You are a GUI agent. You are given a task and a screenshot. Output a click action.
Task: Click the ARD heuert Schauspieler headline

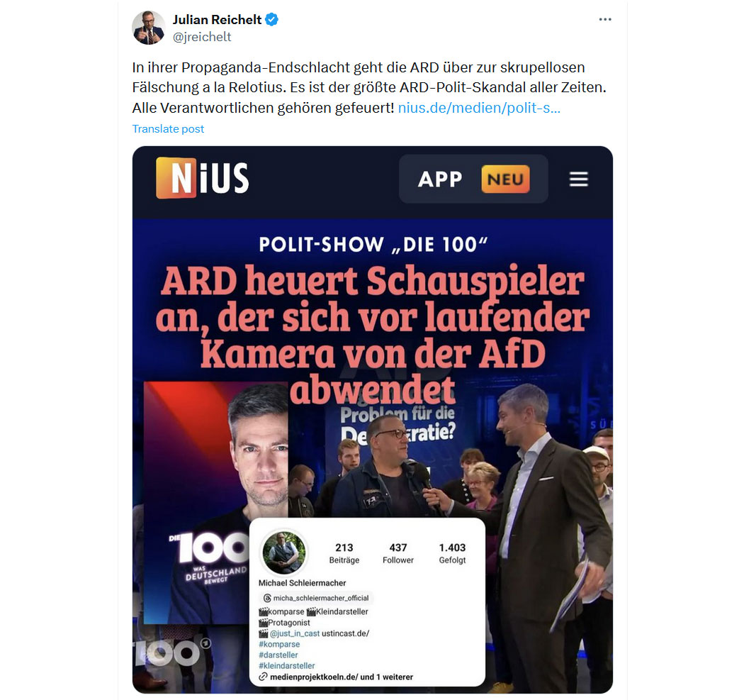373,335
